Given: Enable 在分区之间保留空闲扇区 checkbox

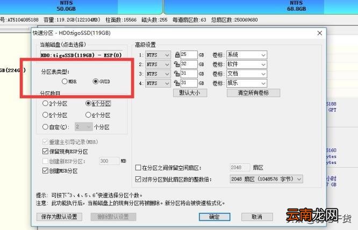Looking at the screenshot, I should [168, 168].
